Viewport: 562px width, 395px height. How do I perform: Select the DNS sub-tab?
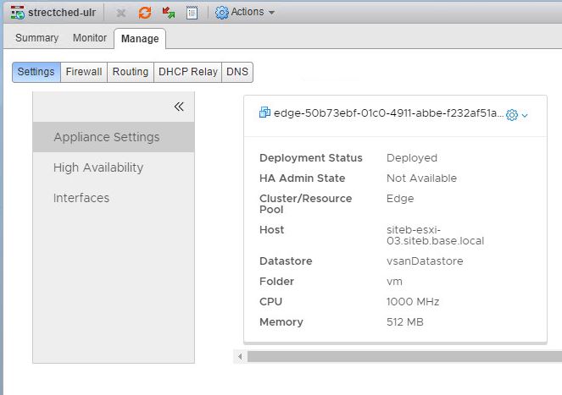click(237, 72)
